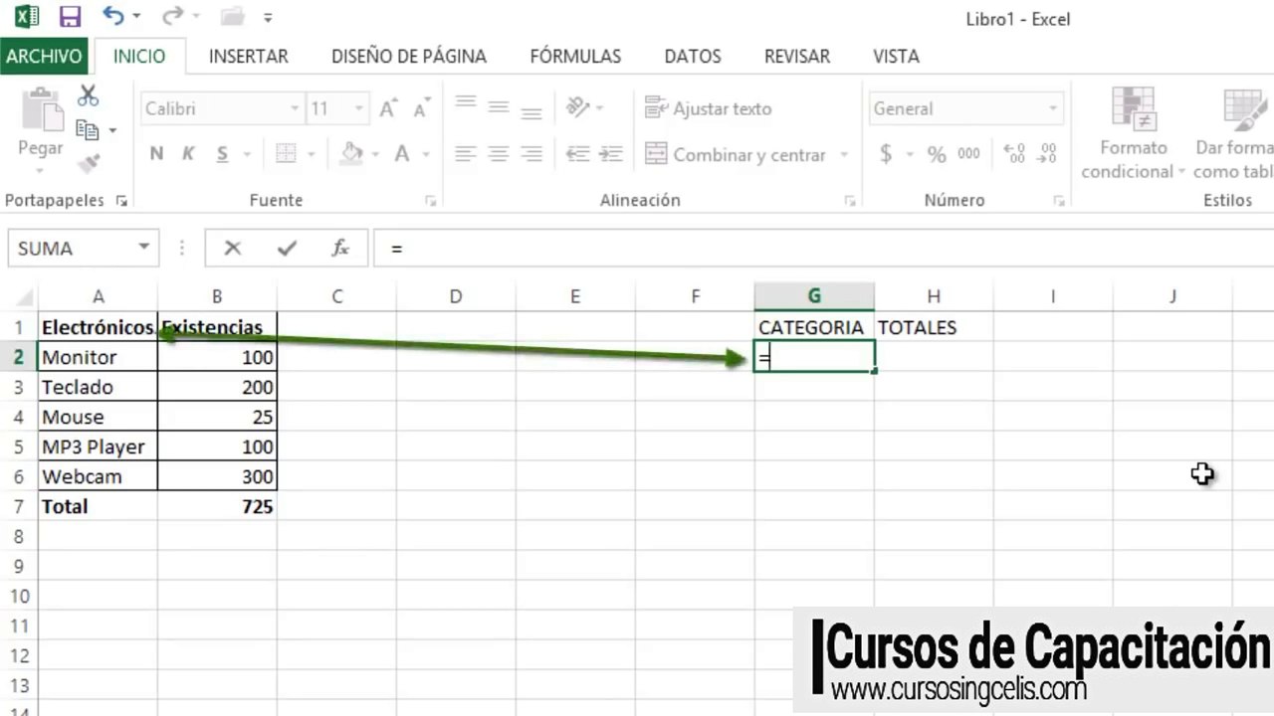
Task: Click the font color A icon
Action: coord(402,154)
